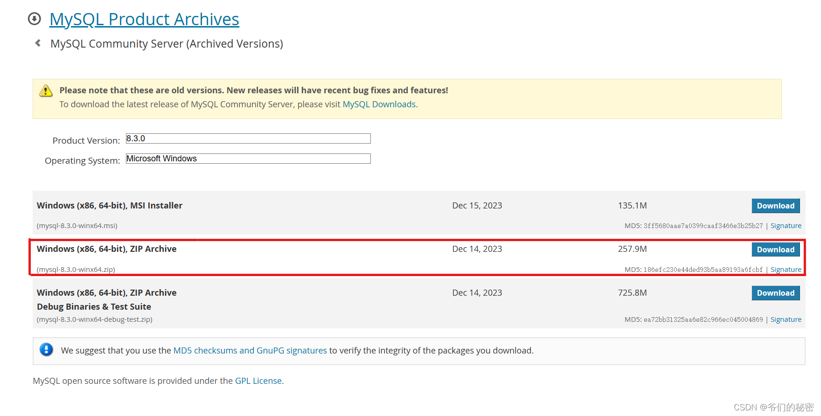
Task: Click the blue info exclamation icon
Action: pos(46,349)
